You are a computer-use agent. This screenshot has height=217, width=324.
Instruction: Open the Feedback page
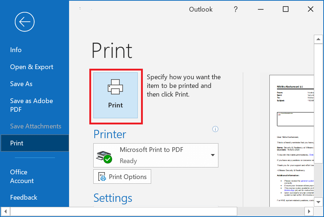point(24,197)
